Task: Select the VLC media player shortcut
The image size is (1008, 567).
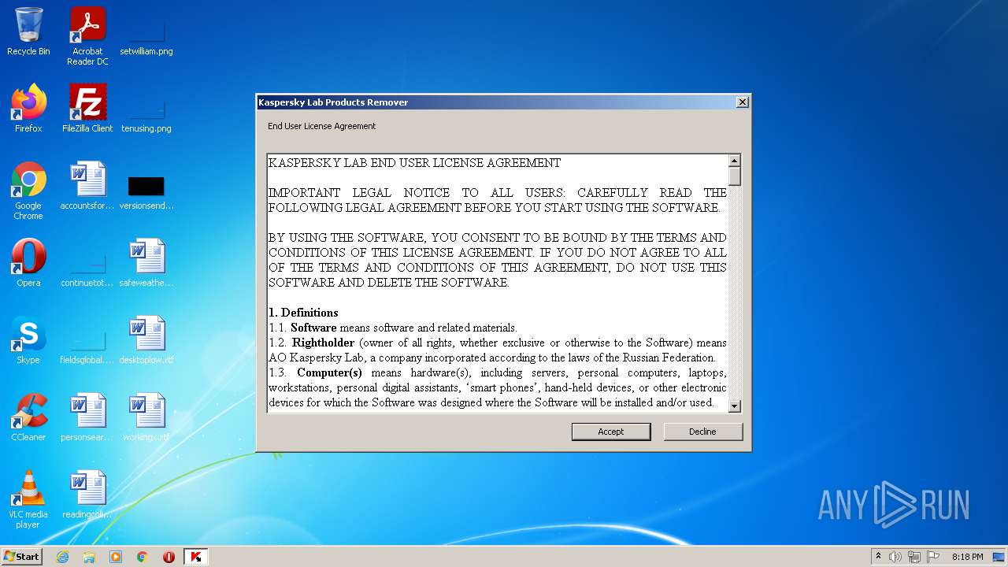Action: click(x=28, y=499)
